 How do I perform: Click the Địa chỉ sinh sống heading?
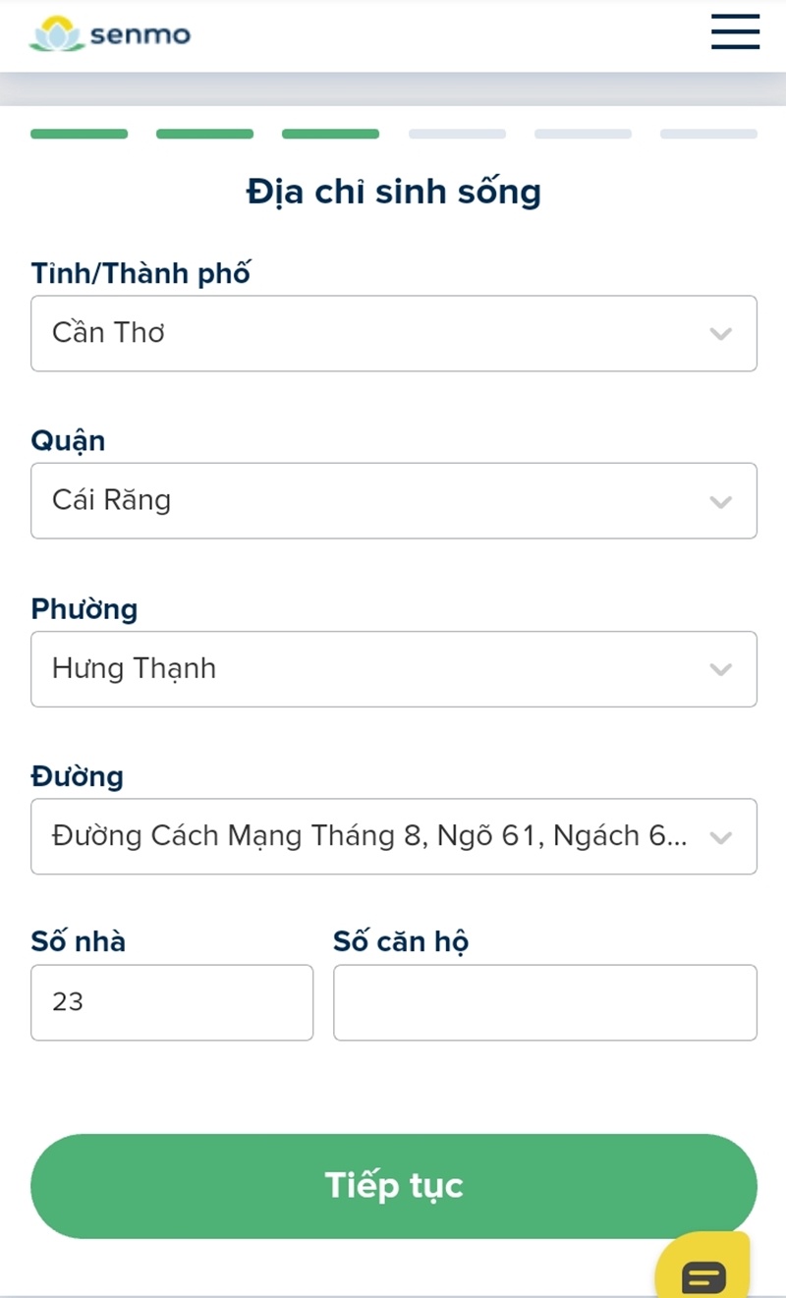(x=393, y=192)
